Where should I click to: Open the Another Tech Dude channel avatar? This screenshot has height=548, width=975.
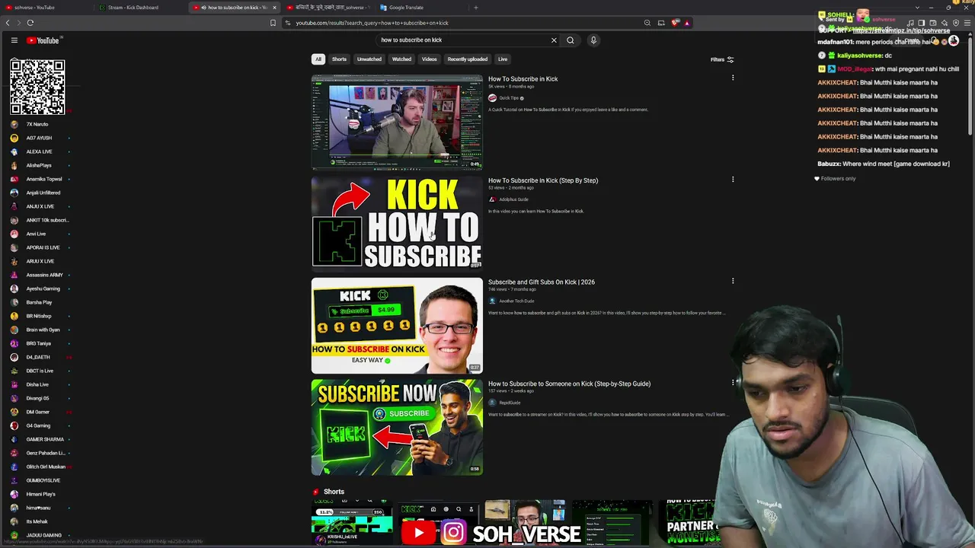pos(492,301)
